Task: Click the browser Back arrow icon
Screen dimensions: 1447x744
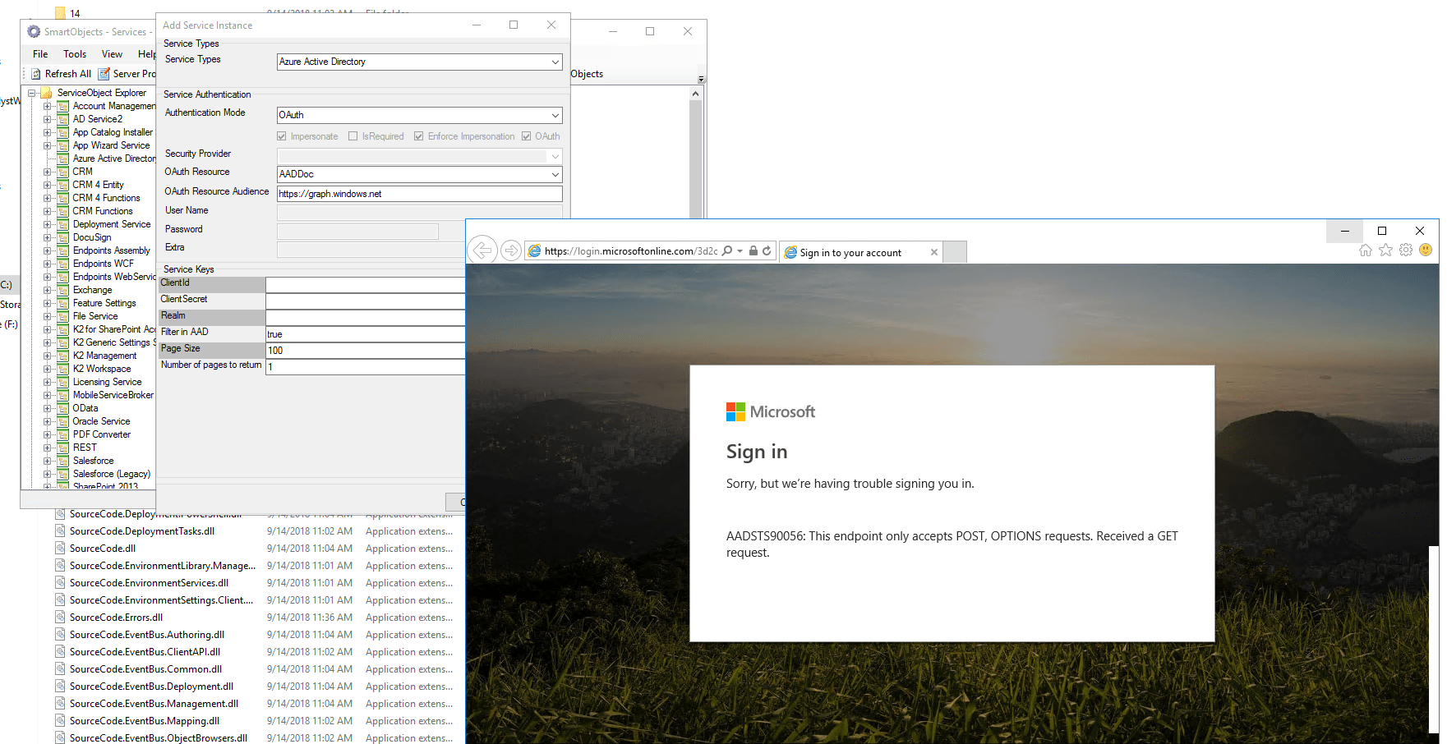Action: 483,250
